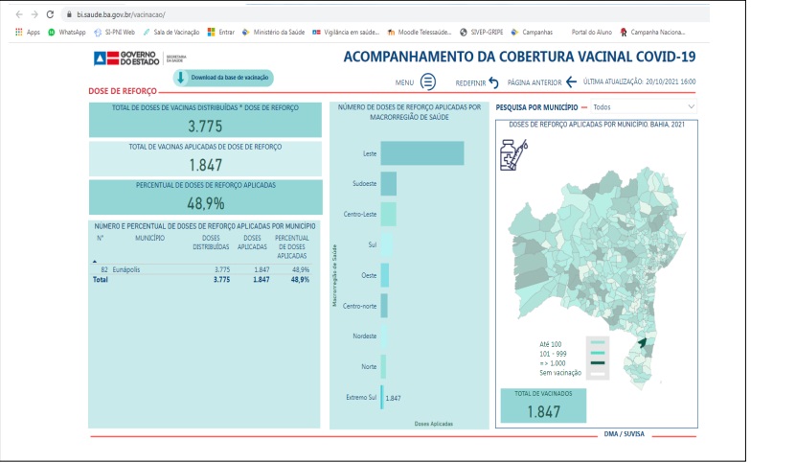Click the REDEFINIR undo arrow icon
This screenshot has height=463, width=796.
(493, 82)
